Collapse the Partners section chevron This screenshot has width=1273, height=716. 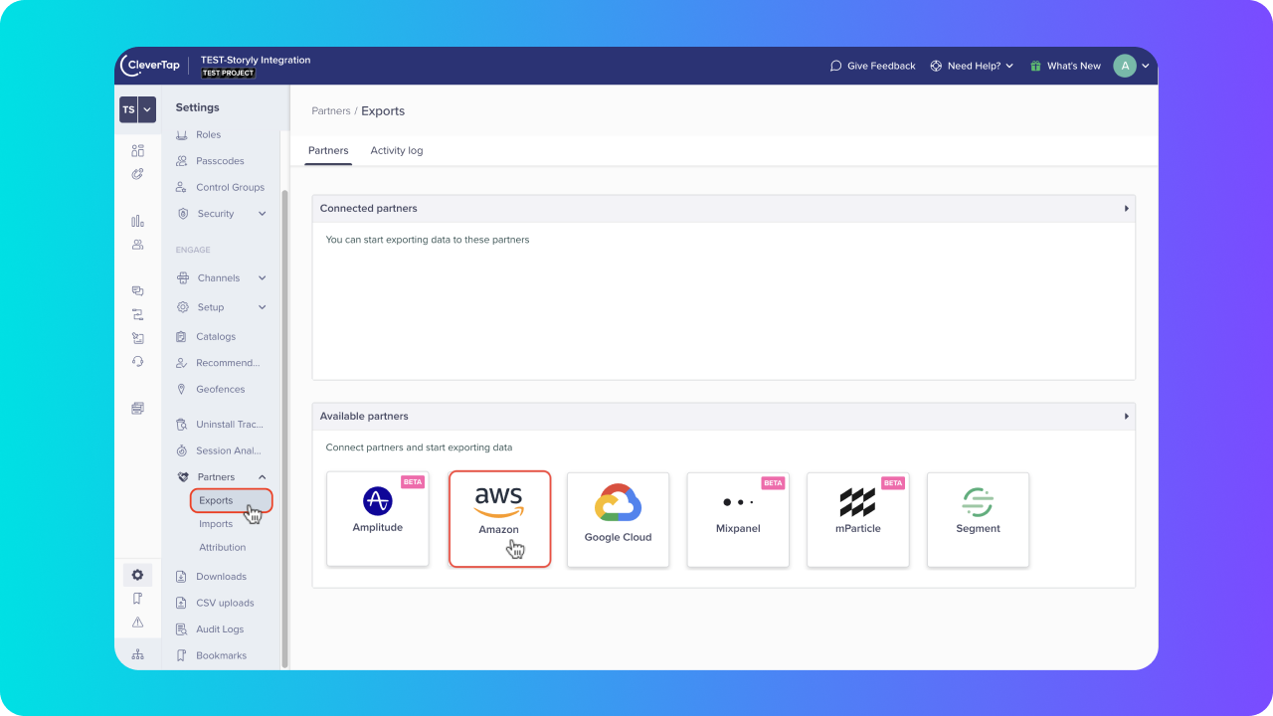coord(263,477)
